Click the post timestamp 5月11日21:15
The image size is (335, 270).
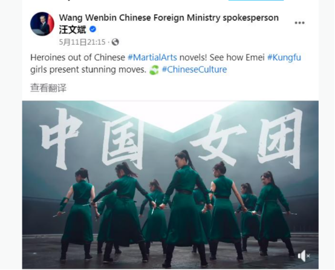coord(82,42)
